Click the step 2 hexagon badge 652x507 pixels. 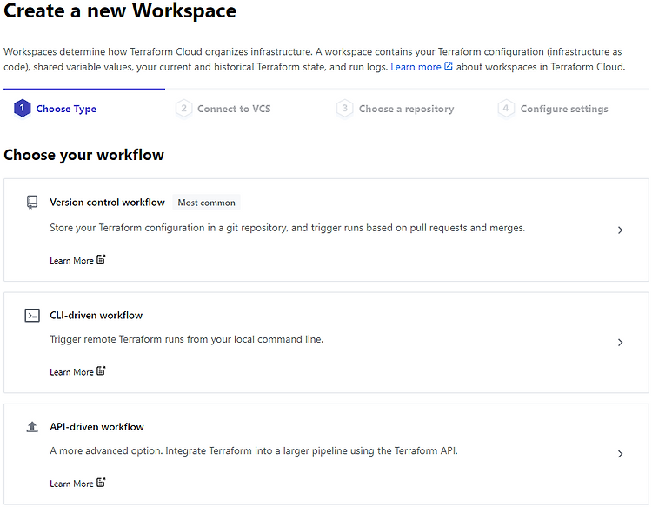[x=183, y=109]
